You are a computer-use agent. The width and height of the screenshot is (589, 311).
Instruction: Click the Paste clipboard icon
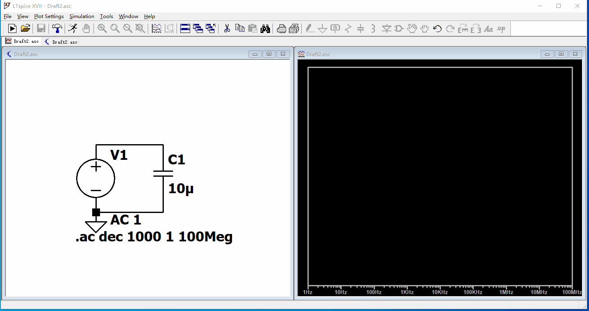point(253,28)
